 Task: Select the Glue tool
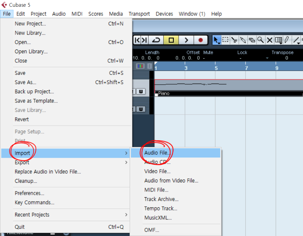click(243, 40)
